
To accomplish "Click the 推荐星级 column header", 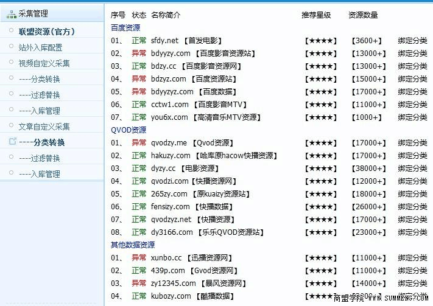I will 316,15.
